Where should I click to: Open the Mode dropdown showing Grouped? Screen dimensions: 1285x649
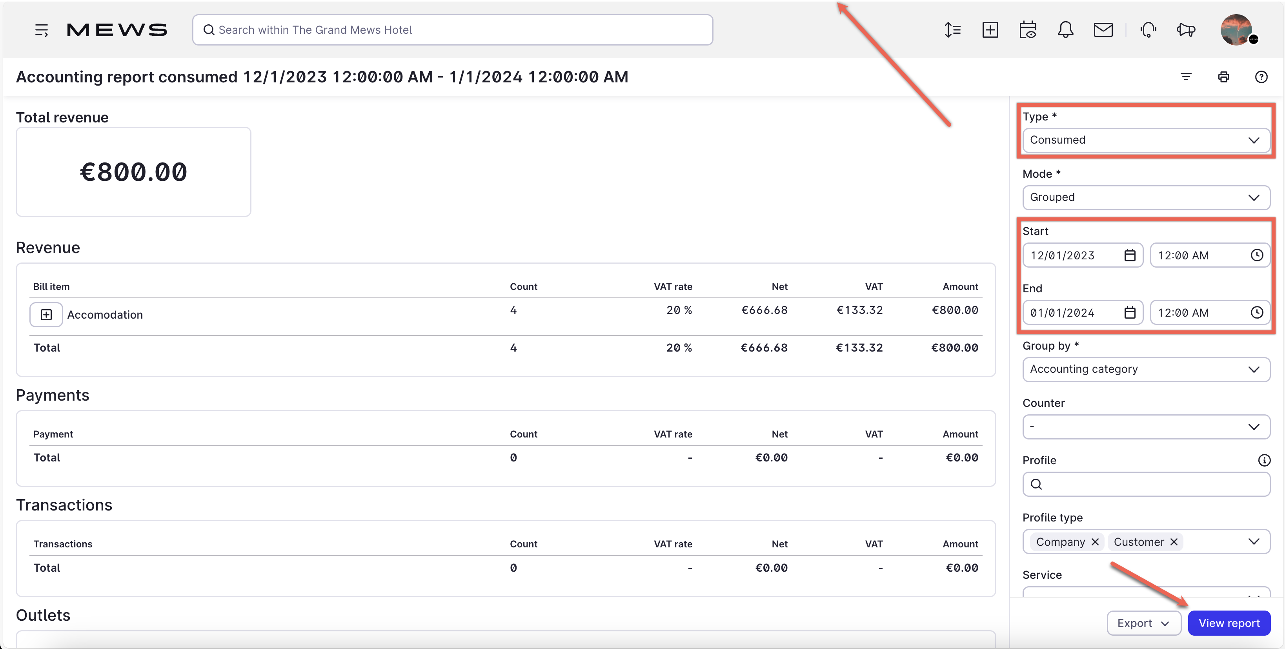(x=1146, y=197)
